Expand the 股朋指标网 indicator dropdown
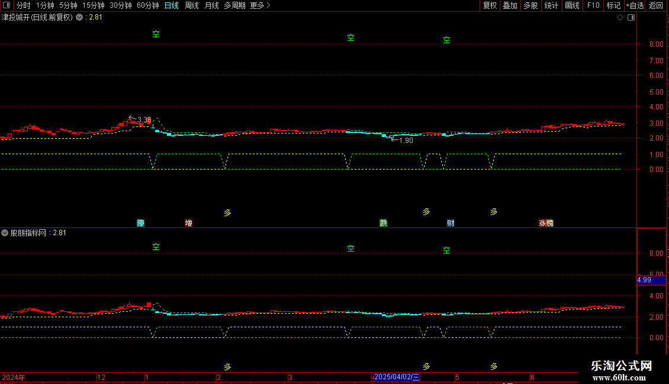669x384 pixels. 5,233
